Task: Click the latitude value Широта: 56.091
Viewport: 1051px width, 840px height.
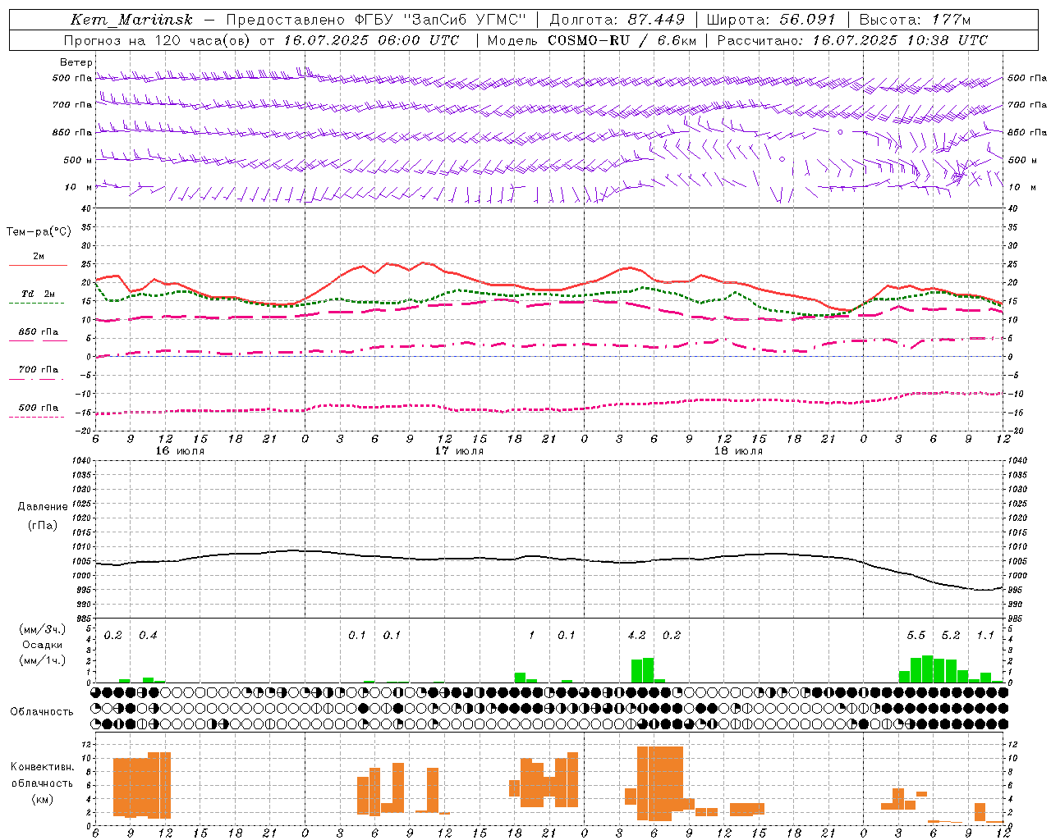Action: coord(771,20)
